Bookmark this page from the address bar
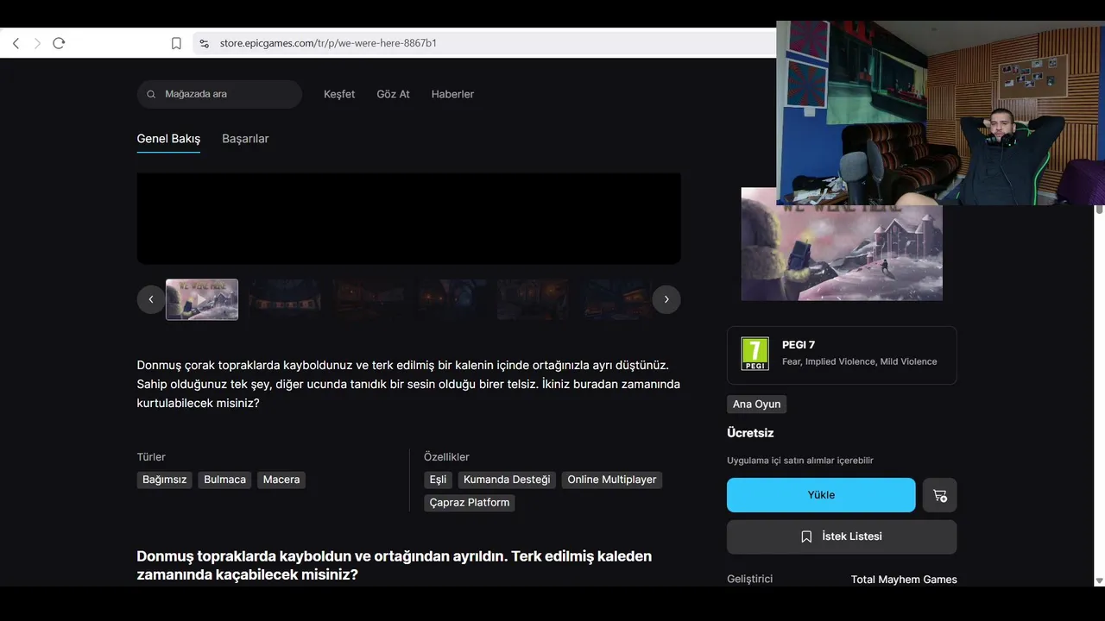The width and height of the screenshot is (1105, 621). pos(176,43)
